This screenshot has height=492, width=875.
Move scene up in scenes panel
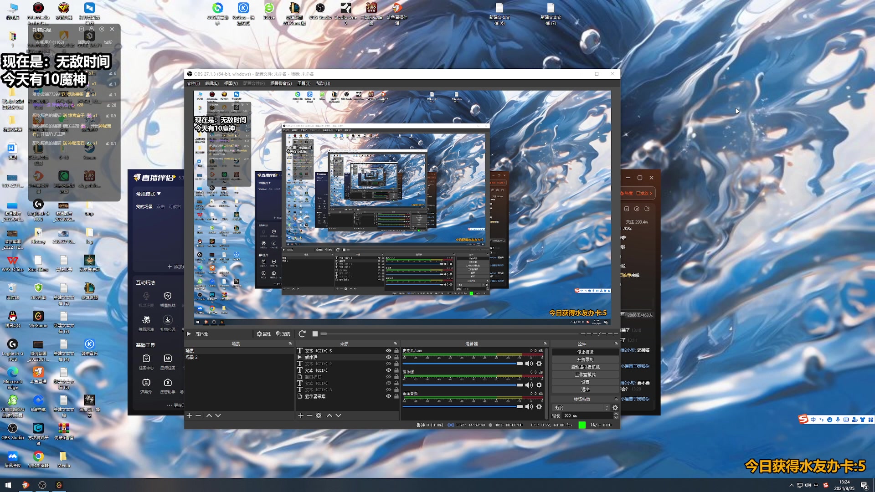click(209, 415)
